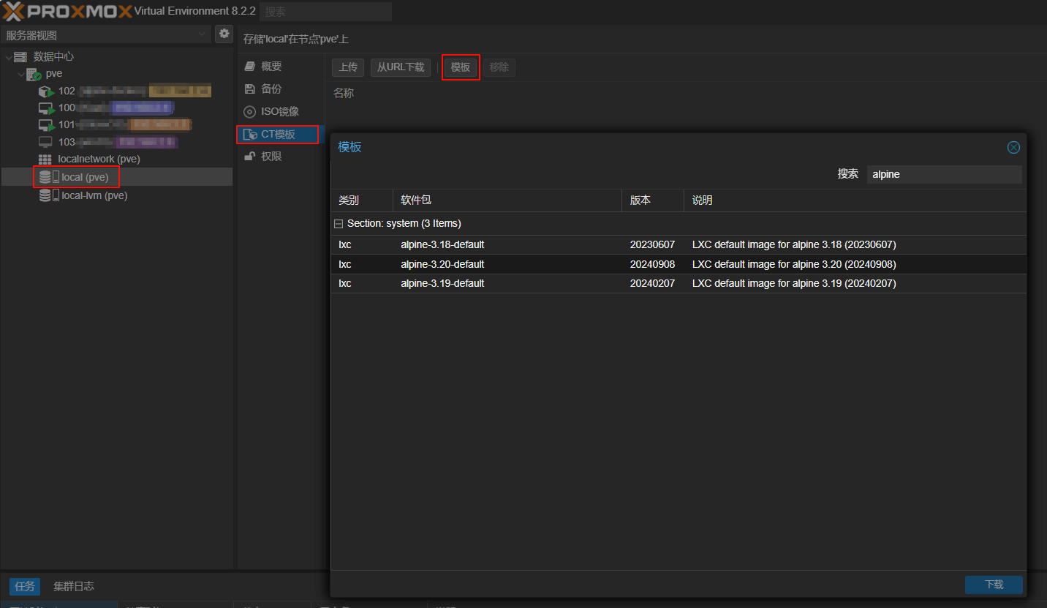Collapse the Section: system group
Image resolution: width=1047 pixels, height=608 pixels.
(x=339, y=224)
